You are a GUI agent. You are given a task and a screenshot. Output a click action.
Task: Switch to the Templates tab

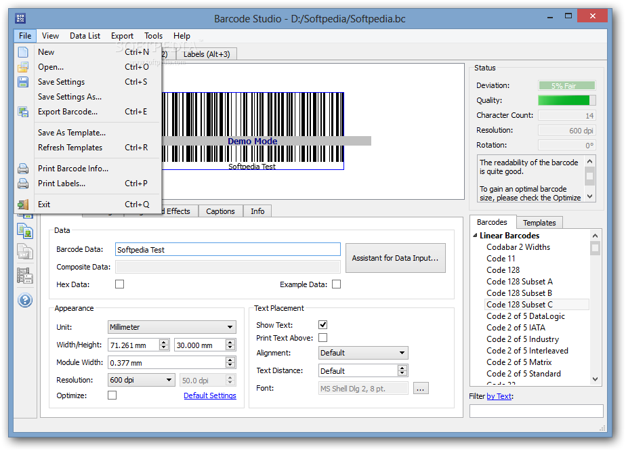tap(539, 223)
